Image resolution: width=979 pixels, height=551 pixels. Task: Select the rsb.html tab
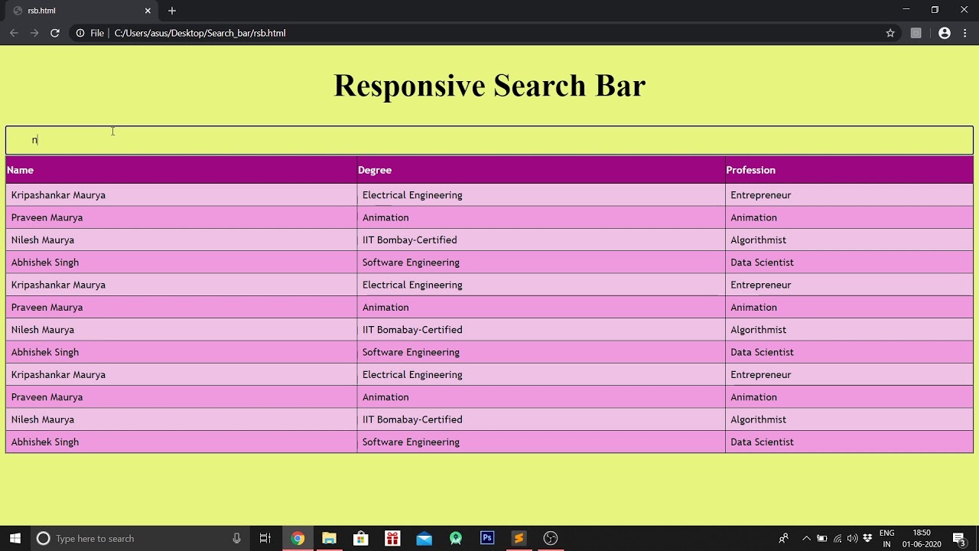(80, 11)
